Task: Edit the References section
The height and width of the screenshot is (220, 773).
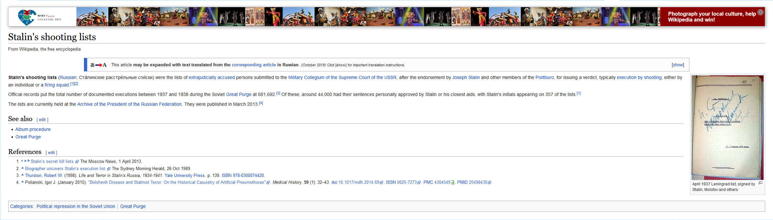Action: [51, 153]
